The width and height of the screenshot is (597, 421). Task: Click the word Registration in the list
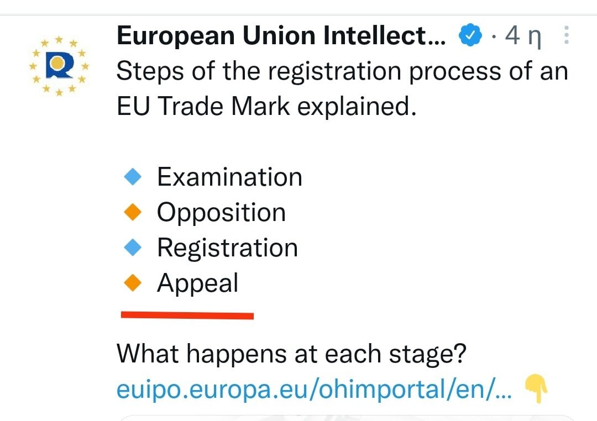[x=227, y=248]
